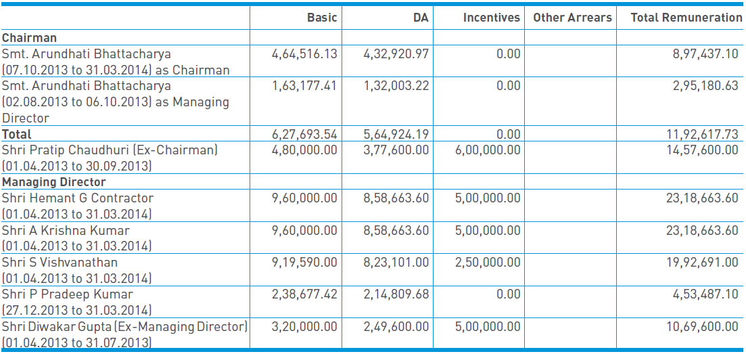This screenshot has height=354, width=746.
Task: Select the Chairman section heading row
Action: coord(29,38)
